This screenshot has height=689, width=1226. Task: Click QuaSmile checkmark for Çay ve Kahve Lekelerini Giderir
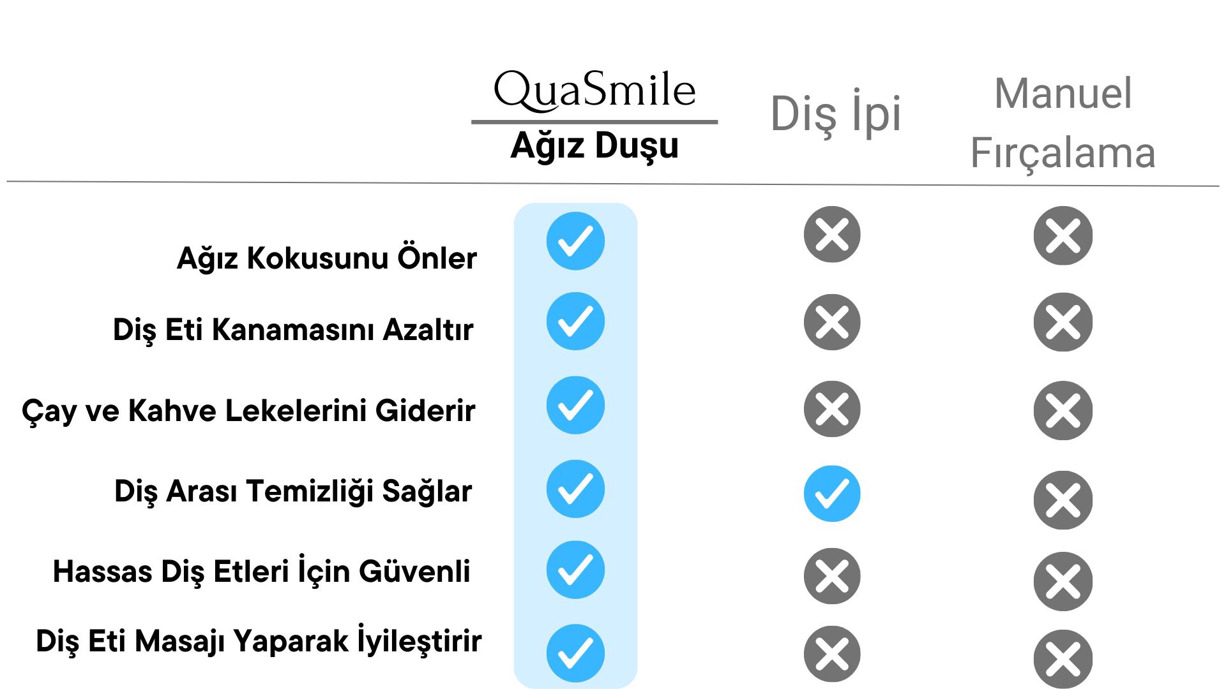[x=575, y=405]
